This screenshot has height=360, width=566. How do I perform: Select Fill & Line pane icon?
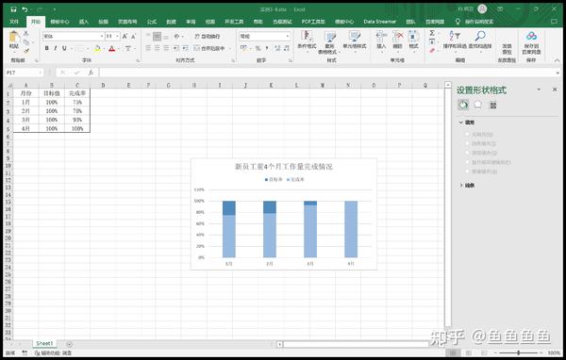[x=463, y=106]
